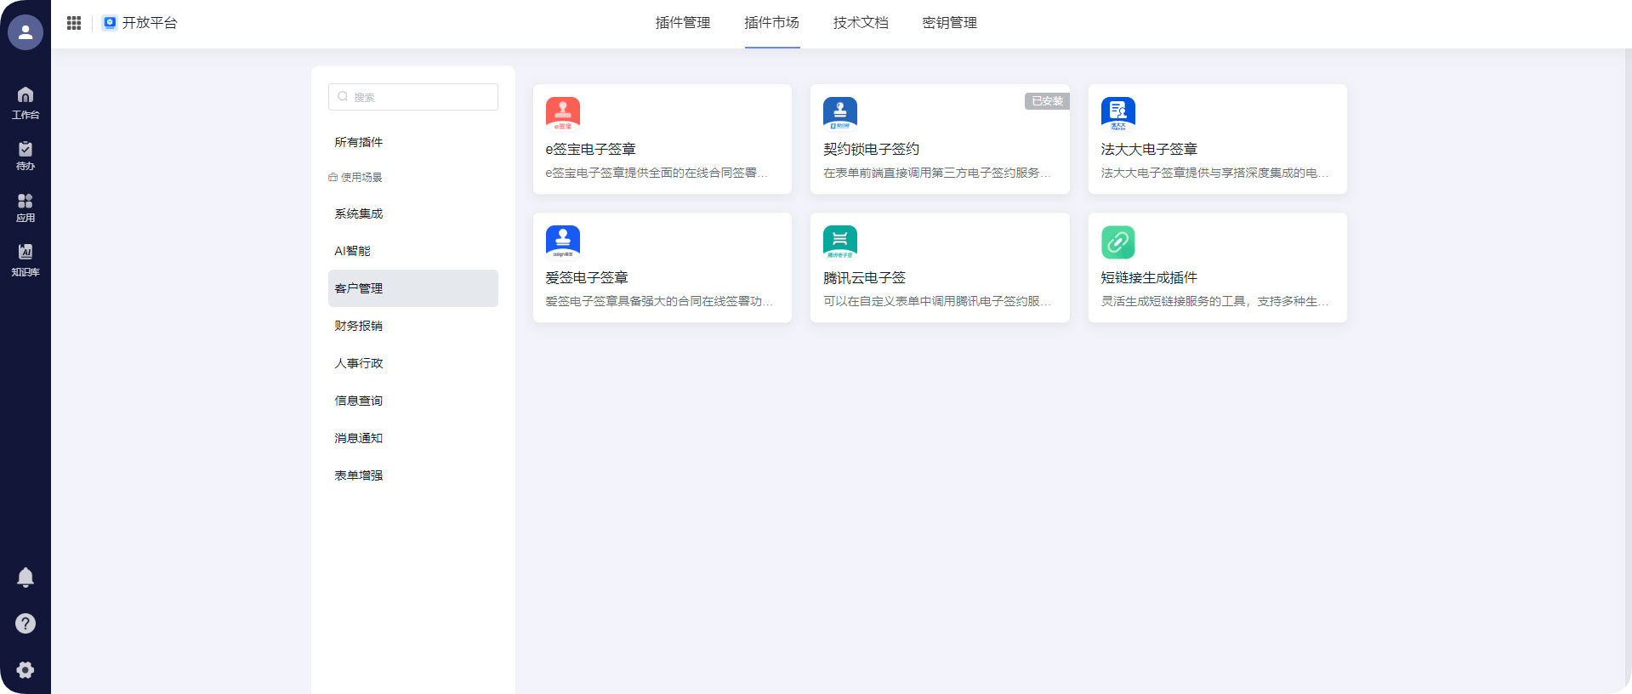Open the help question mark icon
Image resolution: width=1632 pixels, height=694 pixels.
(x=26, y=623)
